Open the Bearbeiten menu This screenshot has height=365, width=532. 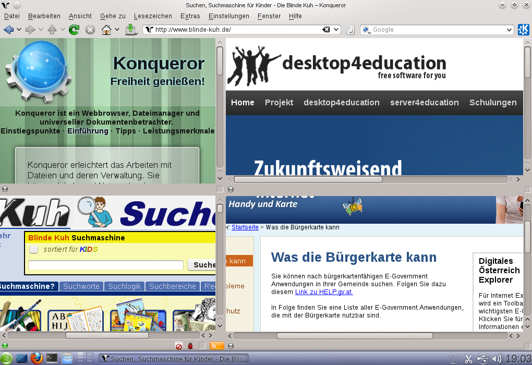[44, 16]
